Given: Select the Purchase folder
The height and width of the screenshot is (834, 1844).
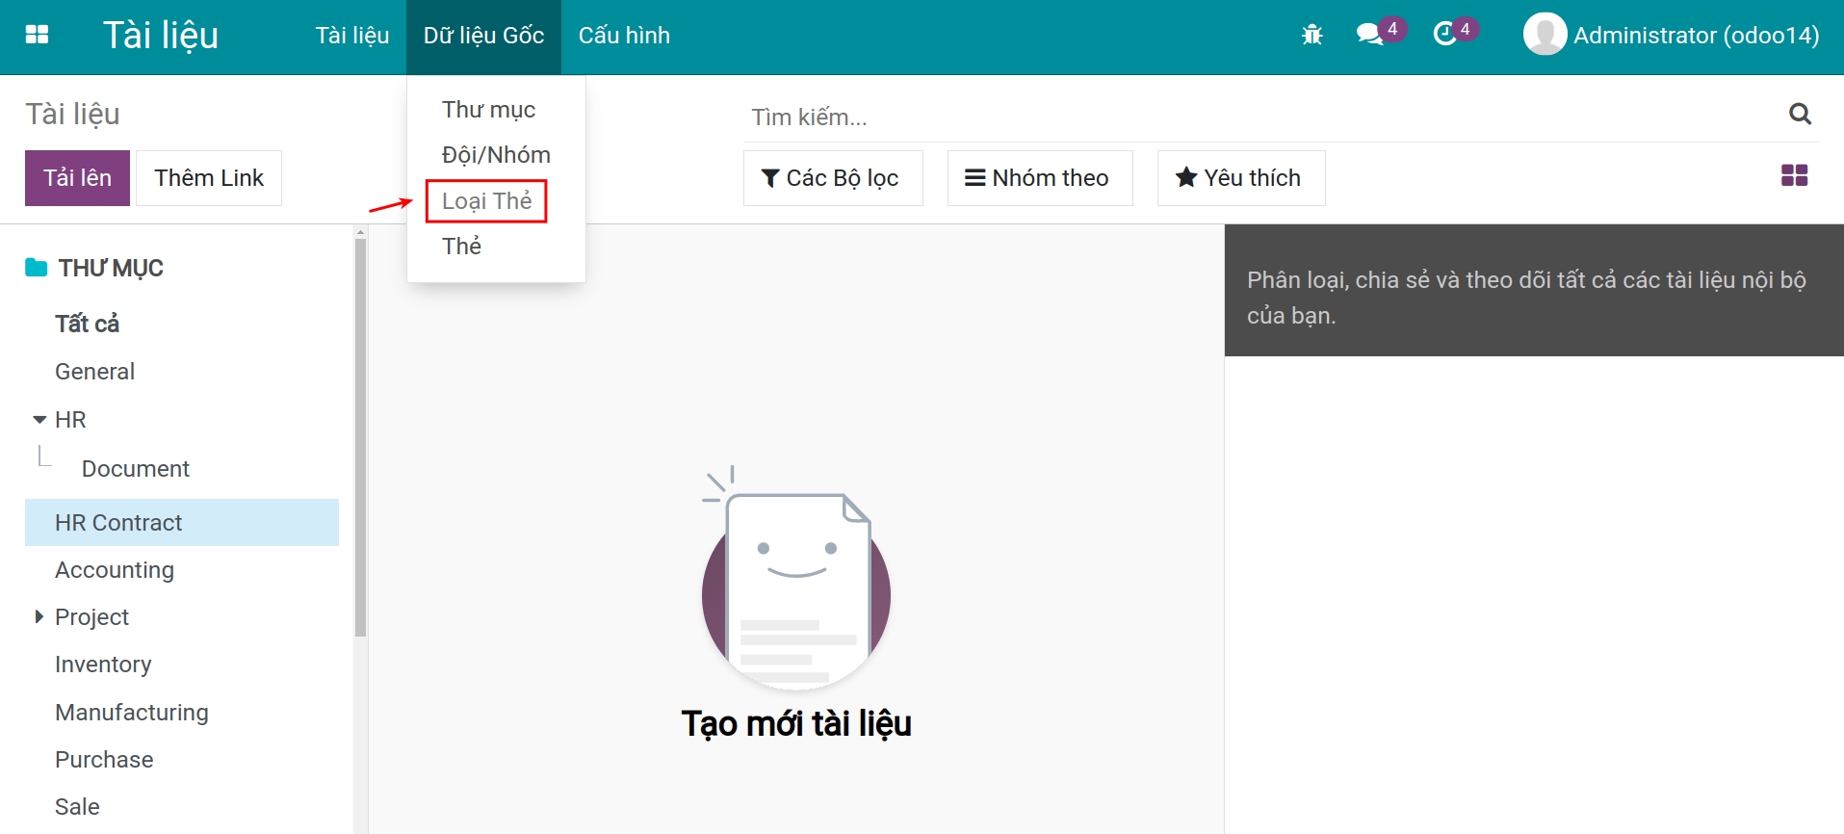Looking at the screenshot, I should point(104,760).
